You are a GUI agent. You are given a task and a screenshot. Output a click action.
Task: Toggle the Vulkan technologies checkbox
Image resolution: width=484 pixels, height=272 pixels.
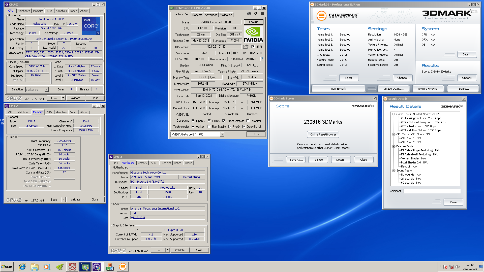coord(193,126)
